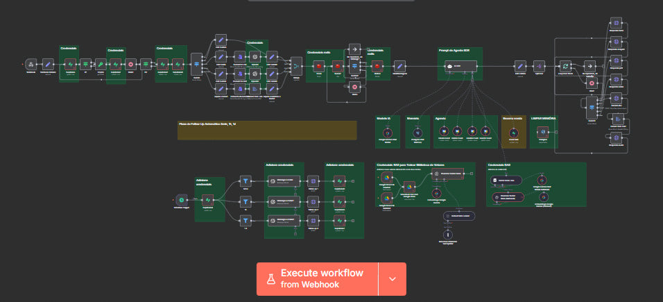663x302 pixels.
Task: Select the Prompt do Agente SDR sticky note title
Action: [454, 51]
